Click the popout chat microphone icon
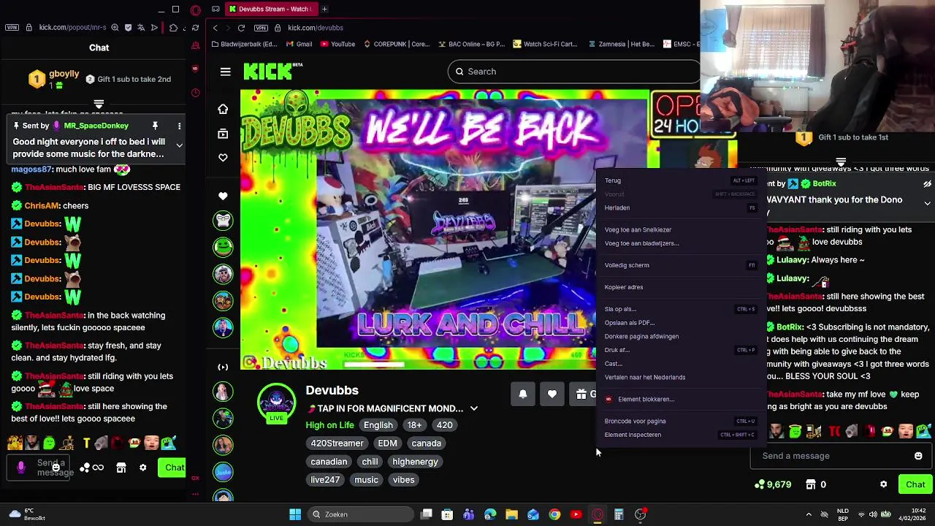935x526 pixels. coord(20,468)
